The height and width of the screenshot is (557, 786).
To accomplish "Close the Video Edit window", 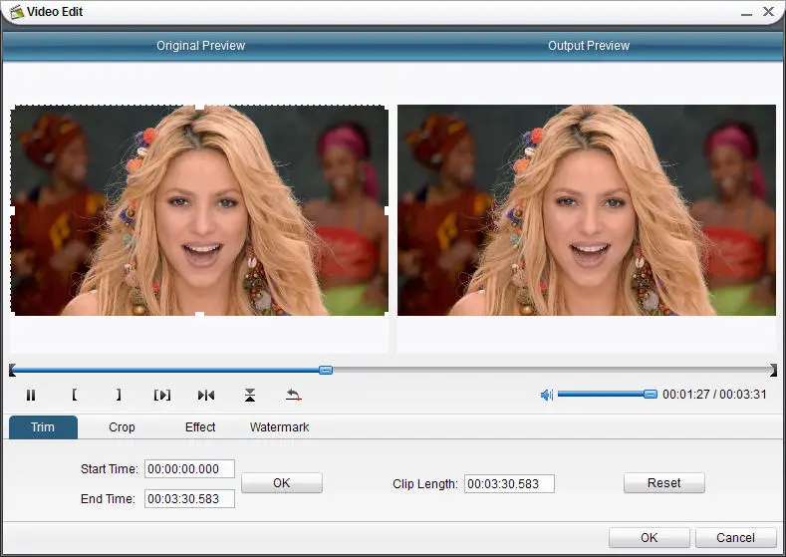I will [768, 12].
